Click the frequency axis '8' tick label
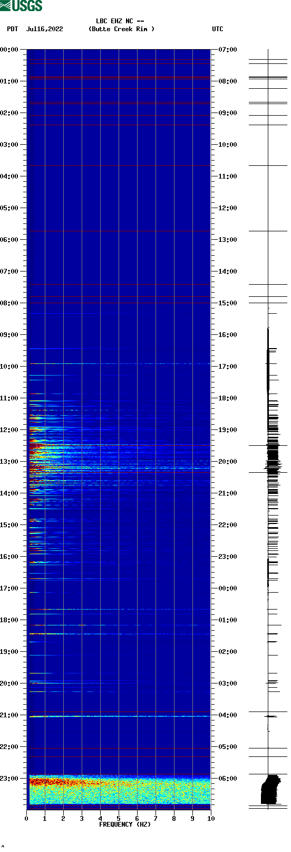The image size is (291, 852). click(174, 819)
